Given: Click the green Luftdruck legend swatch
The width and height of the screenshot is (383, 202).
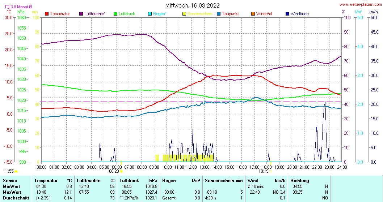Looking at the screenshot, I should [115, 14].
